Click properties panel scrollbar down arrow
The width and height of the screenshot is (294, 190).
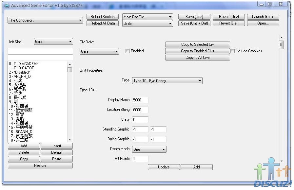(x=281, y=161)
